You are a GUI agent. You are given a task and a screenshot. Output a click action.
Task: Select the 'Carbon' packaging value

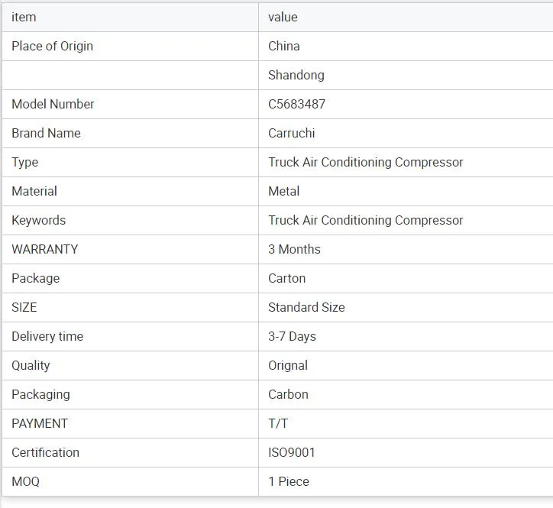click(x=288, y=394)
